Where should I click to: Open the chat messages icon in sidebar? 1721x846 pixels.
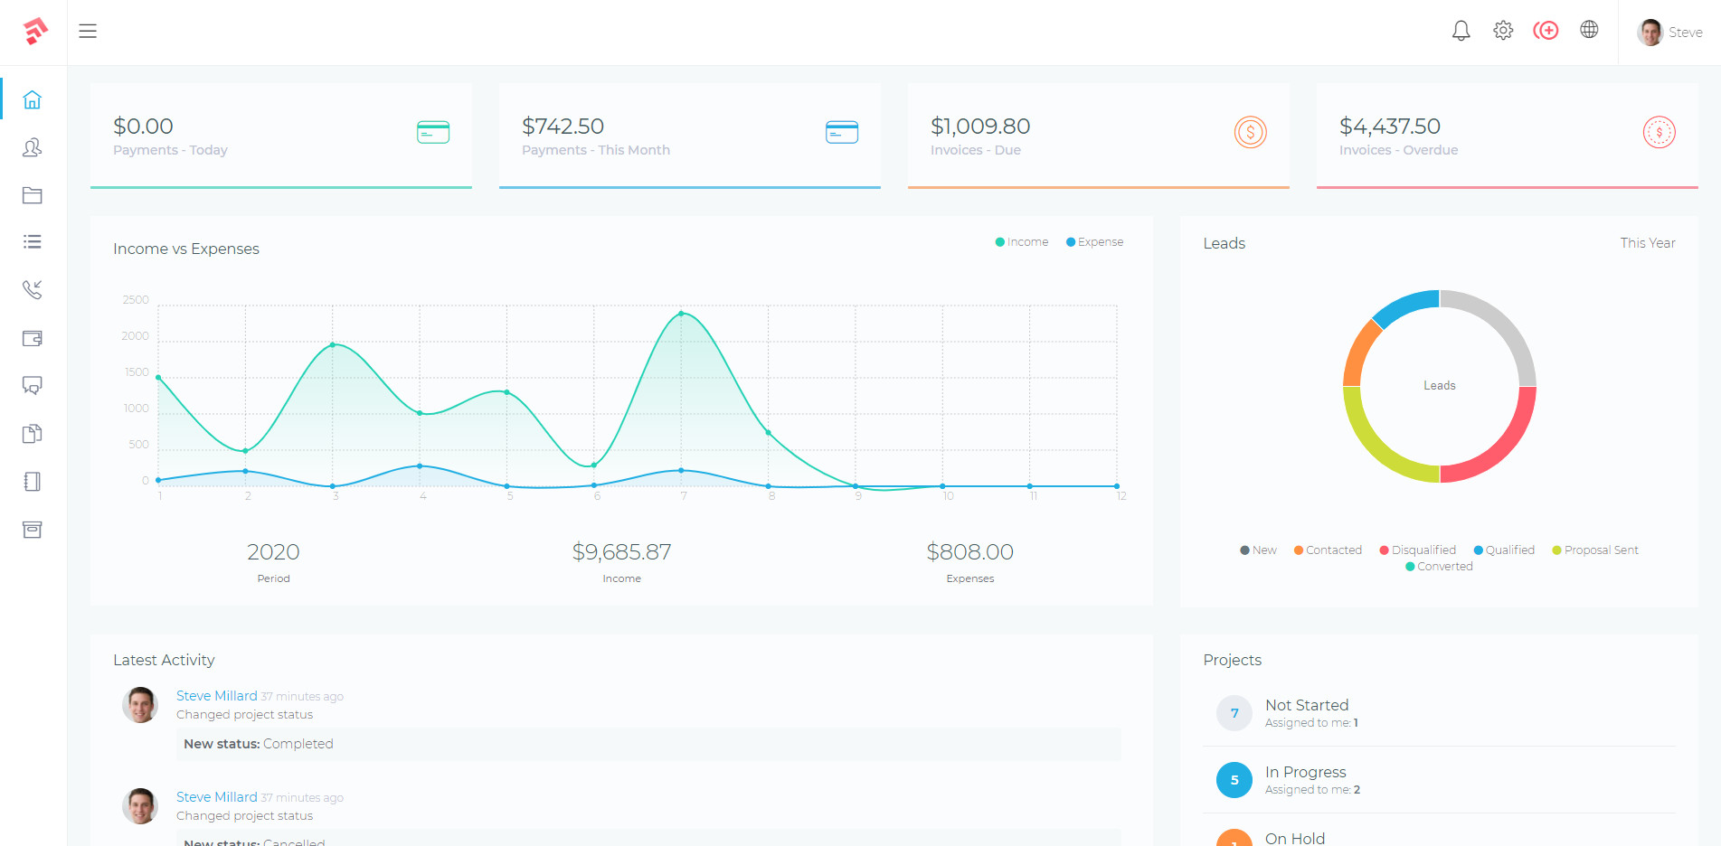point(33,386)
